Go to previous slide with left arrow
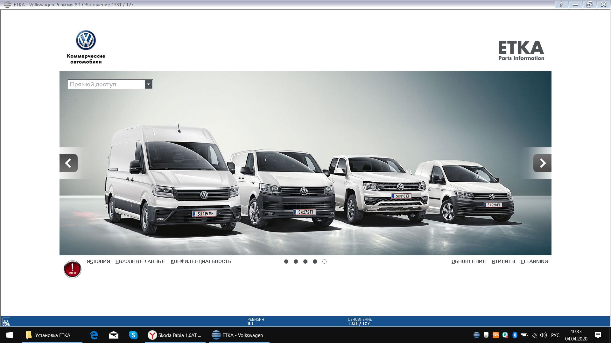This screenshot has height=343, width=611. pyautogui.click(x=68, y=163)
